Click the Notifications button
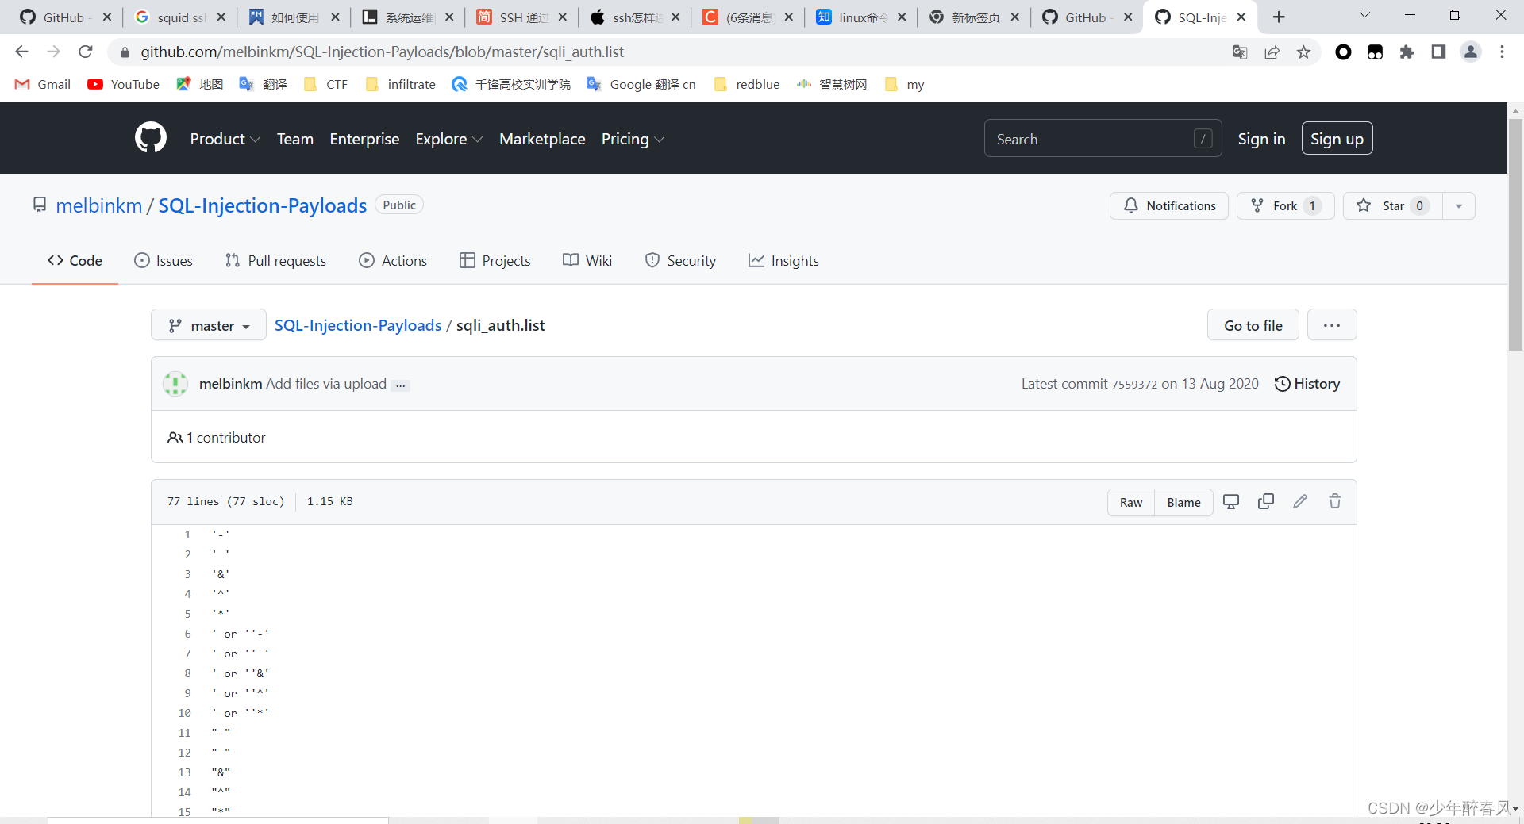The height and width of the screenshot is (824, 1524). [1169, 205]
